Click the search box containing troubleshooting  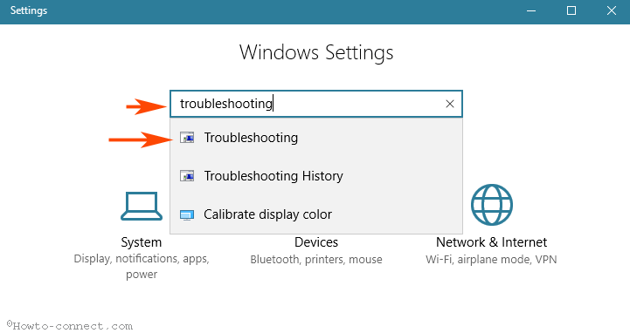click(x=316, y=104)
